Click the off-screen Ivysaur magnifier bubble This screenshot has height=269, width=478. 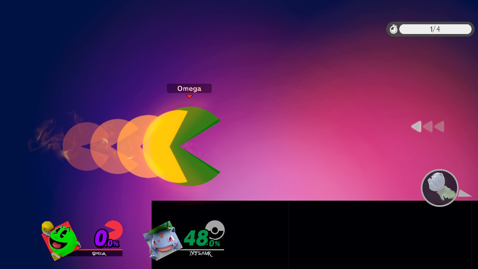coord(440,188)
